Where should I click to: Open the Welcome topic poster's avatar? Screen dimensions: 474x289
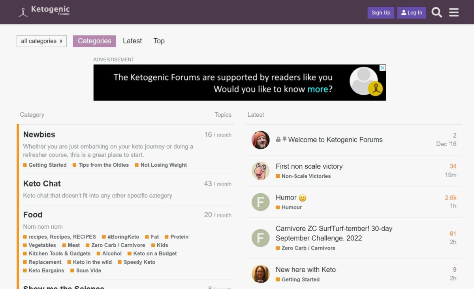point(260,140)
